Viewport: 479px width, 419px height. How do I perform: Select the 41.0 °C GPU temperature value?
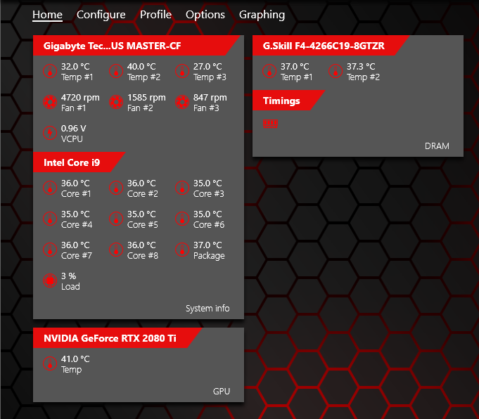pos(75,359)
